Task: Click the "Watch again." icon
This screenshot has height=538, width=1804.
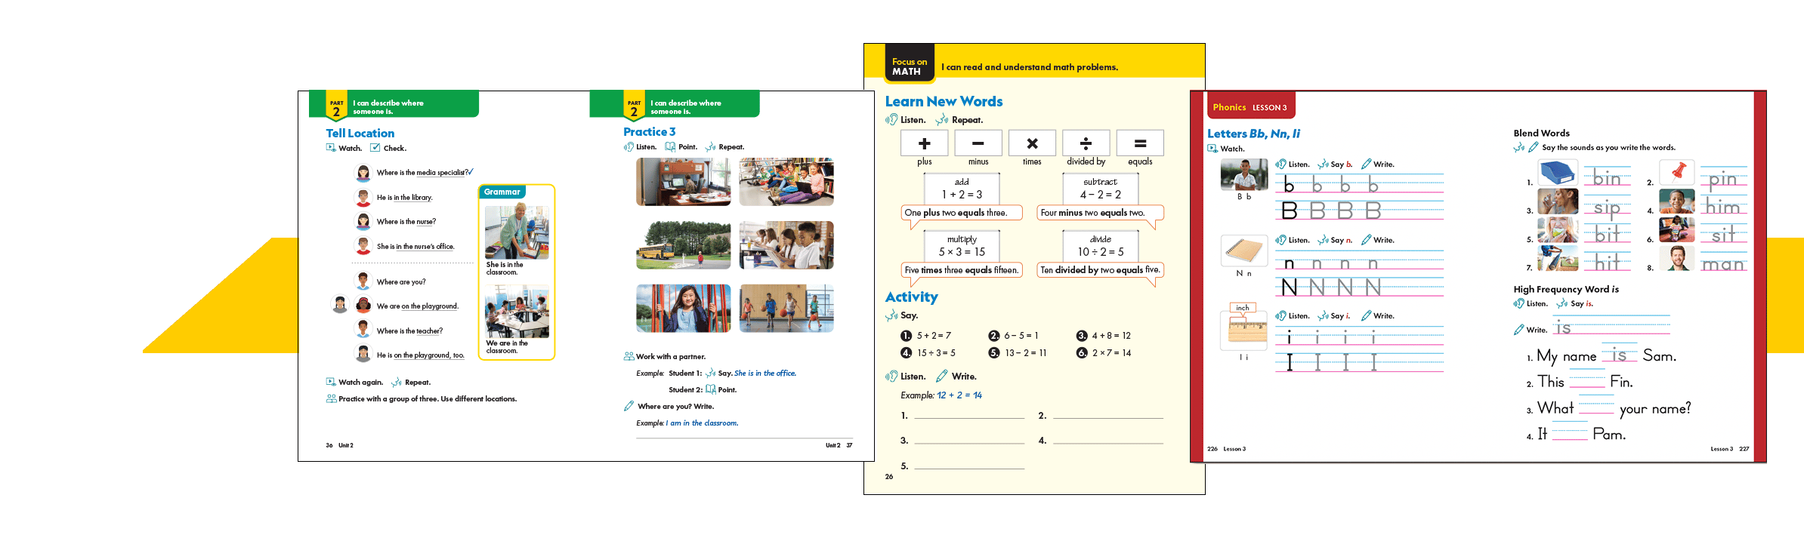Action: tap(331, 382)
